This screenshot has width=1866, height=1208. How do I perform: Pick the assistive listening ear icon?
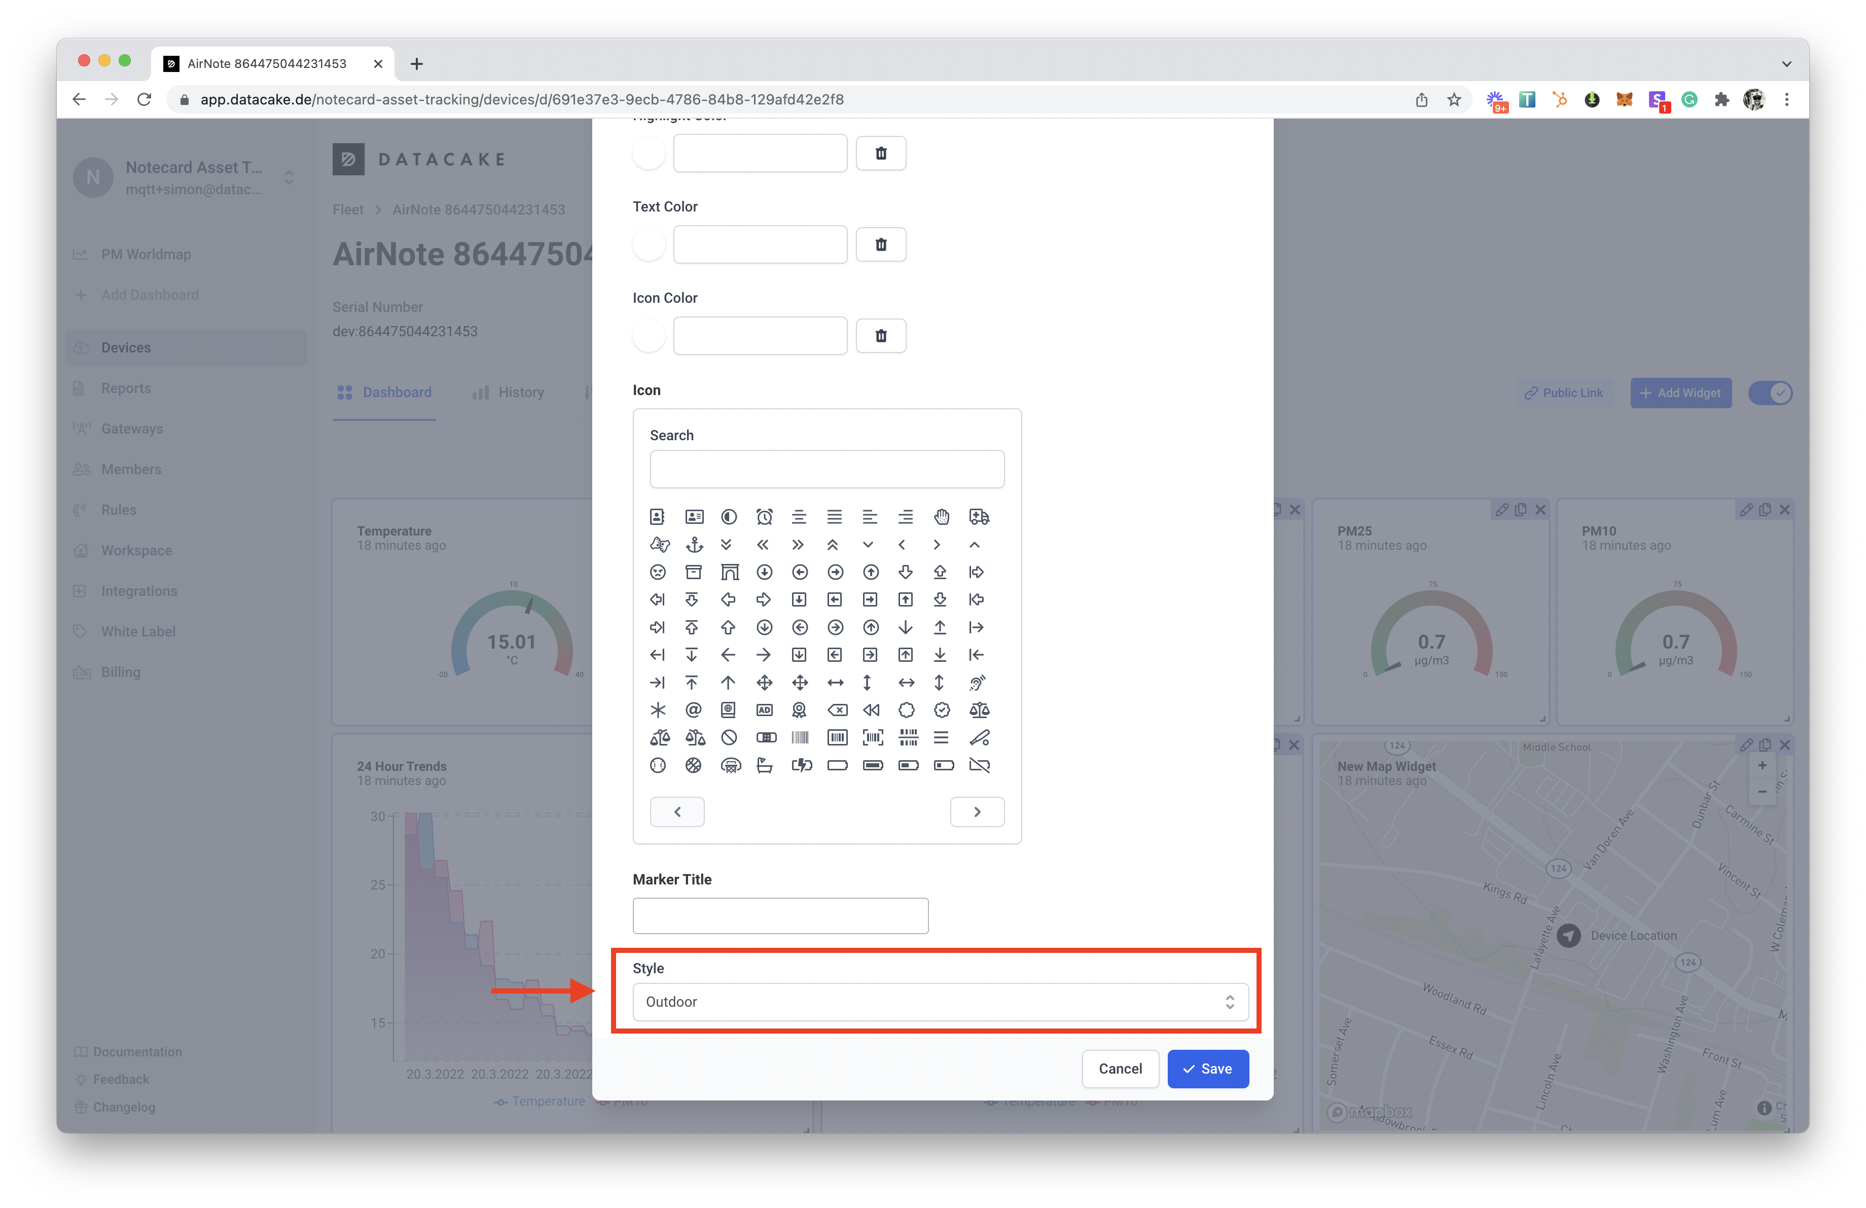click(977, 683)
